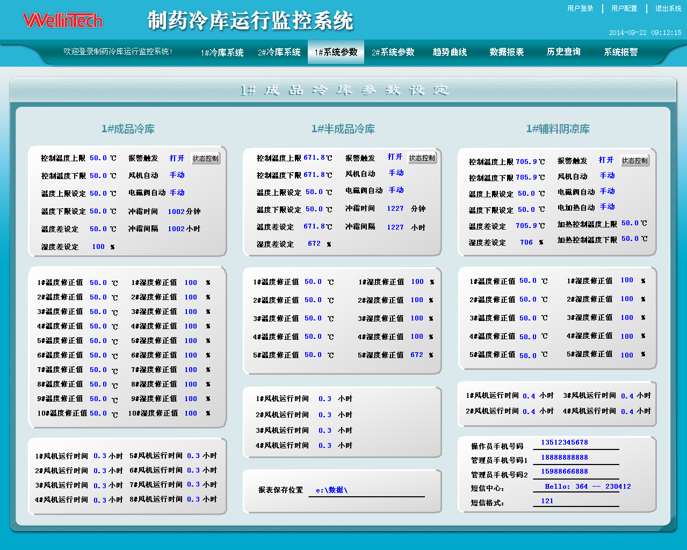Screen dimensions: 687x550
Task: Toggle 电磁阀自动 手动 in 1#成品冷库
Action: pos(177,192)
